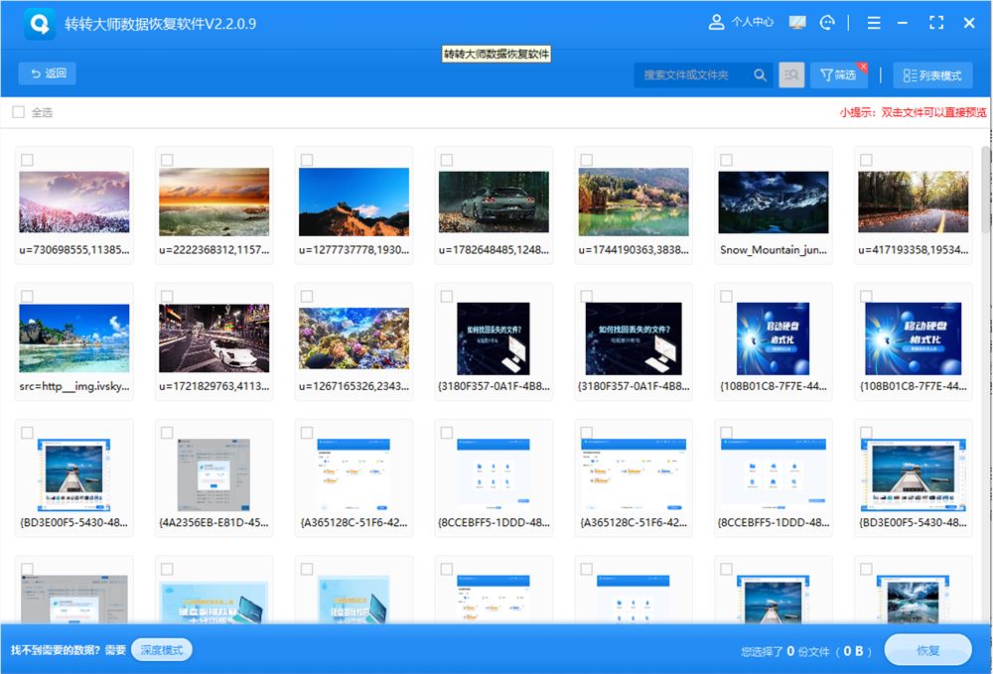Check the box for u=730698555 image

(27, 160)
